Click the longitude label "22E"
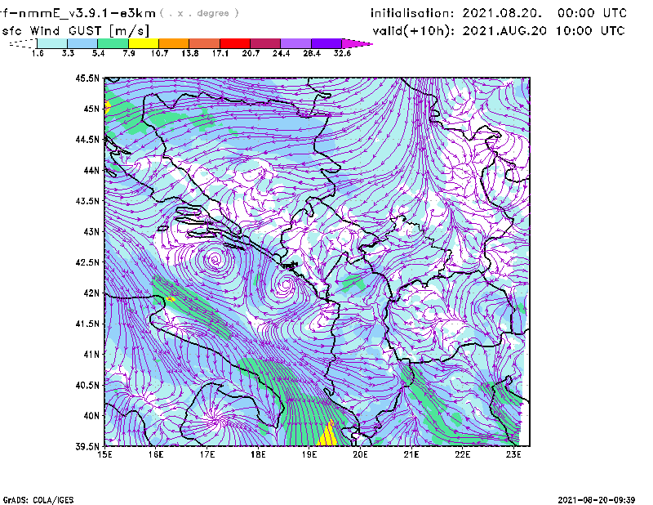Image resolution: width=653 pixels, height=505 pixels. click(x=463, y=454)
